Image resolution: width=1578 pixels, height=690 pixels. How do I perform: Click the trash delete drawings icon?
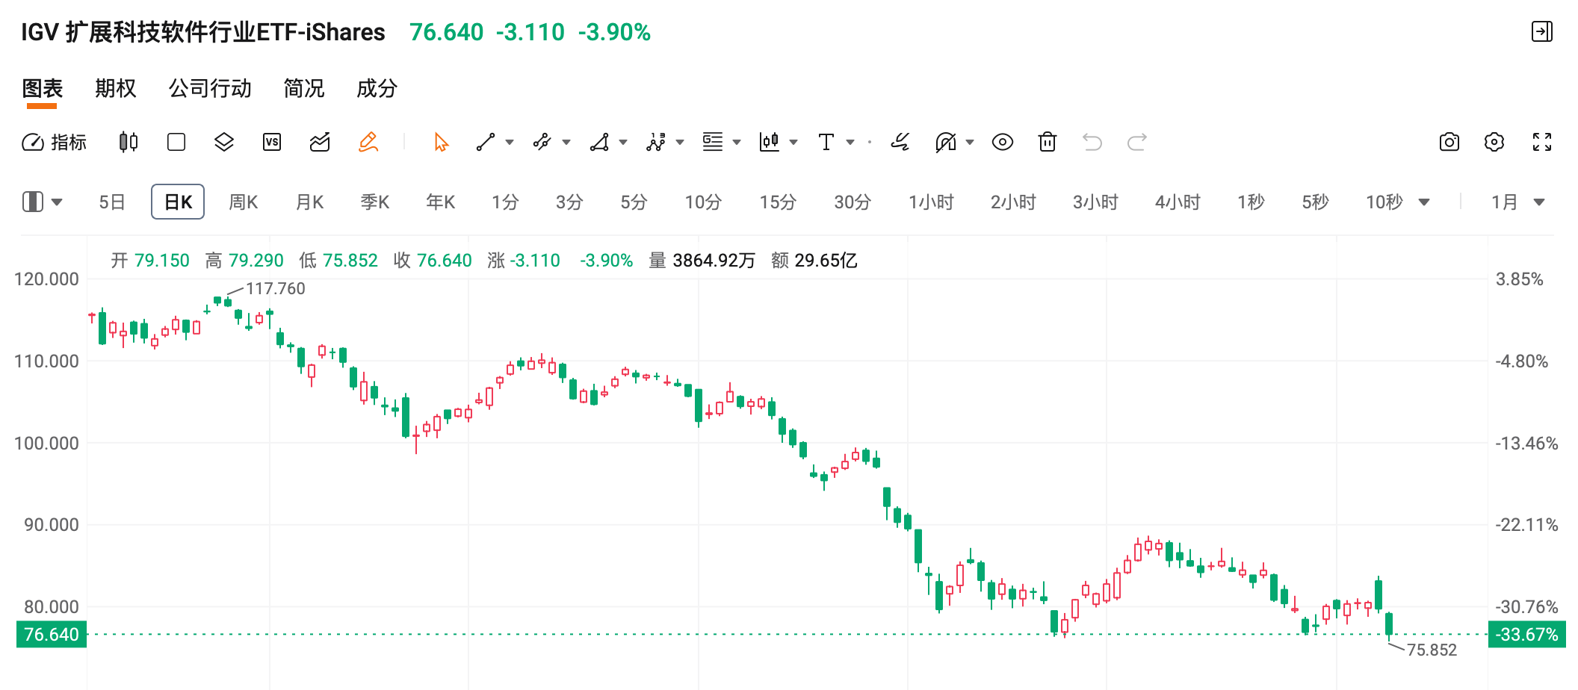pos(1048,142)
